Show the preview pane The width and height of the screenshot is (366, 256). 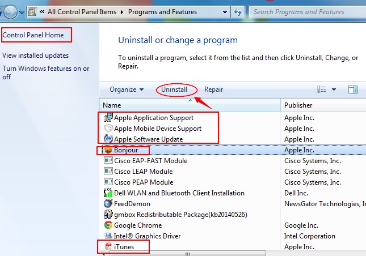[353, 89]
